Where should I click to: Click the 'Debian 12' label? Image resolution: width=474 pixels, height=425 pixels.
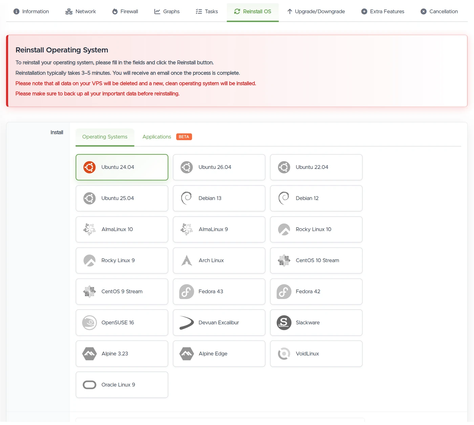pos(307,198)
